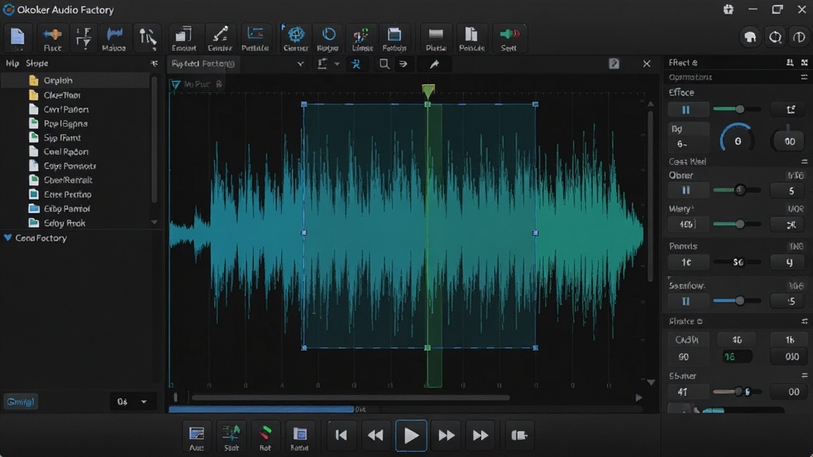Select the Conter pen tool

(220, 39)
